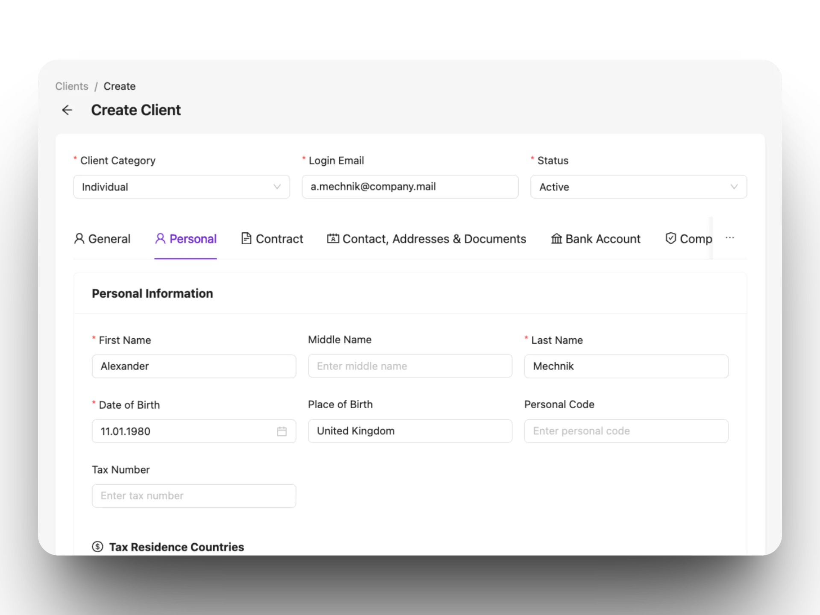
Task: Click the calendar icon in Date of Birth
Action: [x=282, y=431]
